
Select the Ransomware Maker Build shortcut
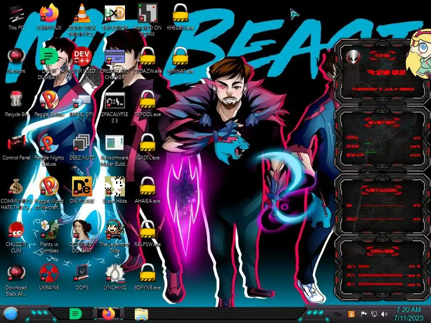[x=114, y=150]
